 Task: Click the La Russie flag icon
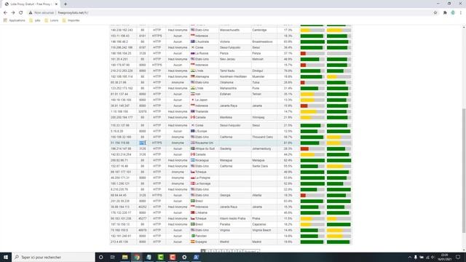coord(192,53)
